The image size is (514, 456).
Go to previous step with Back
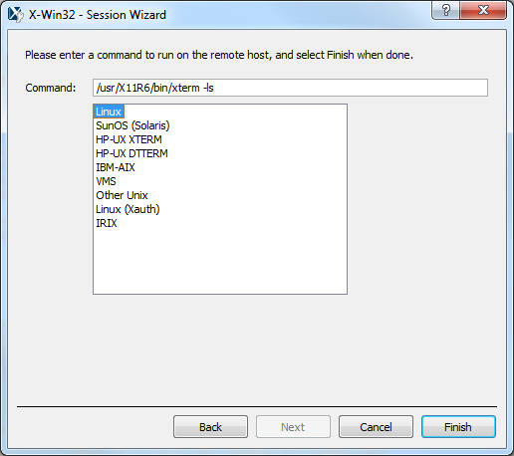coord(210,427)
